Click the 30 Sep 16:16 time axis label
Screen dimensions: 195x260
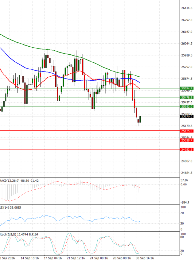click(145, 258)
